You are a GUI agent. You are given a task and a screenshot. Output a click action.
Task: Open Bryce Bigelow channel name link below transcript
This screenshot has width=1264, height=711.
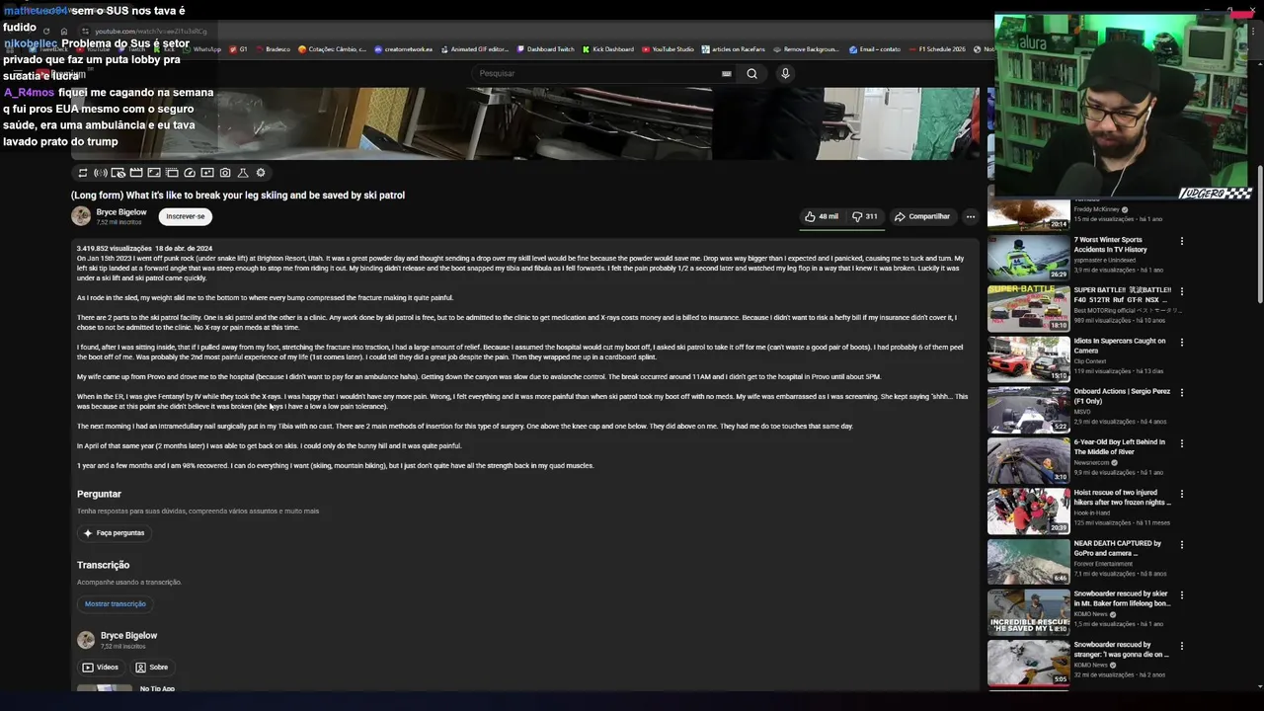(x=128, y=636)
